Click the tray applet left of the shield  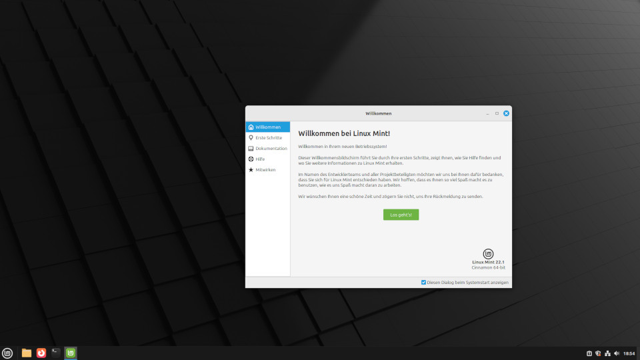point(589,353)
